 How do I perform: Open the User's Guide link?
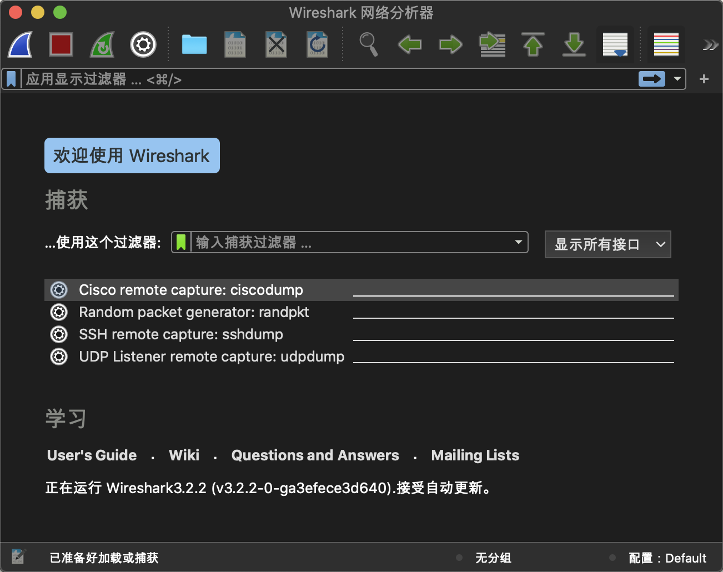coord(92,455)
